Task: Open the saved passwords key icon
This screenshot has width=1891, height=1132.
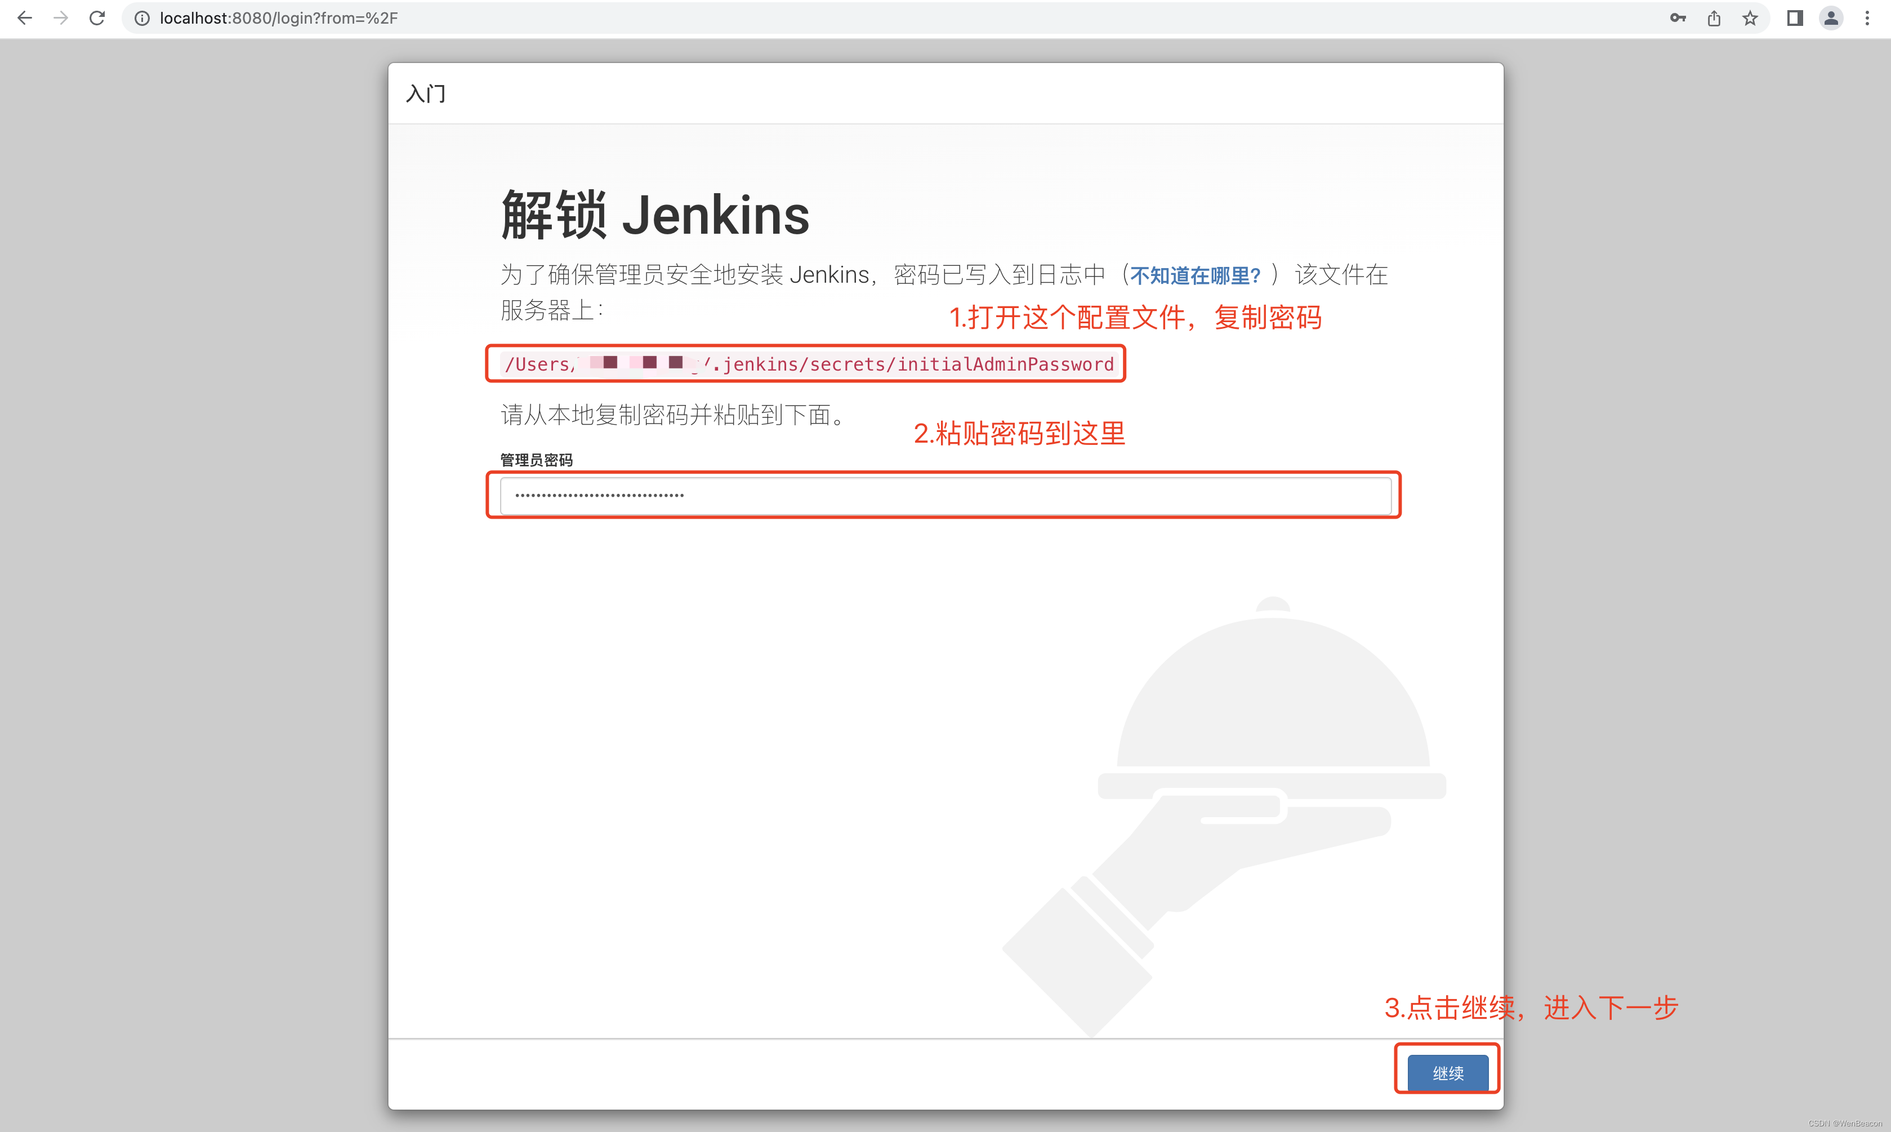Action: coord(1678,17)
